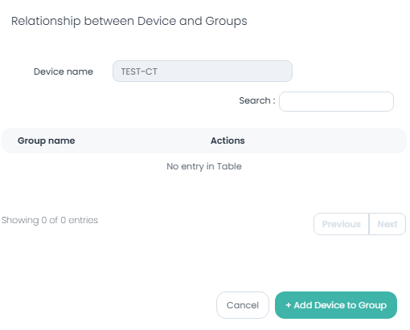Click the Device name label

tap(64, 71)
